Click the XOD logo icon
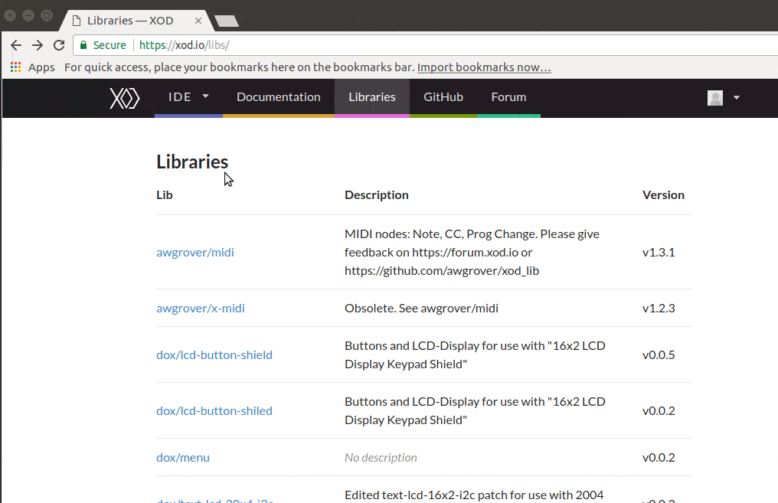This screenshot has width=778, height=503. pos(125,98)
